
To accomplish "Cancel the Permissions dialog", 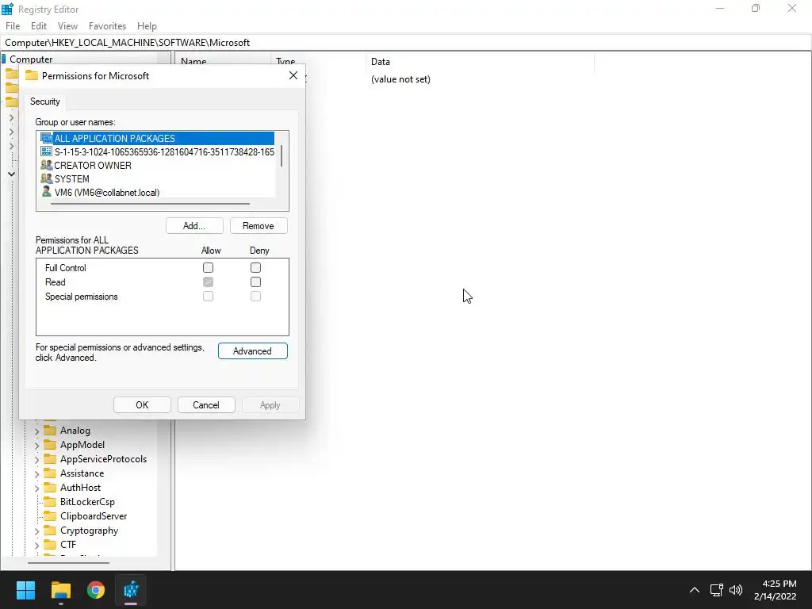I will coord(206,405).
